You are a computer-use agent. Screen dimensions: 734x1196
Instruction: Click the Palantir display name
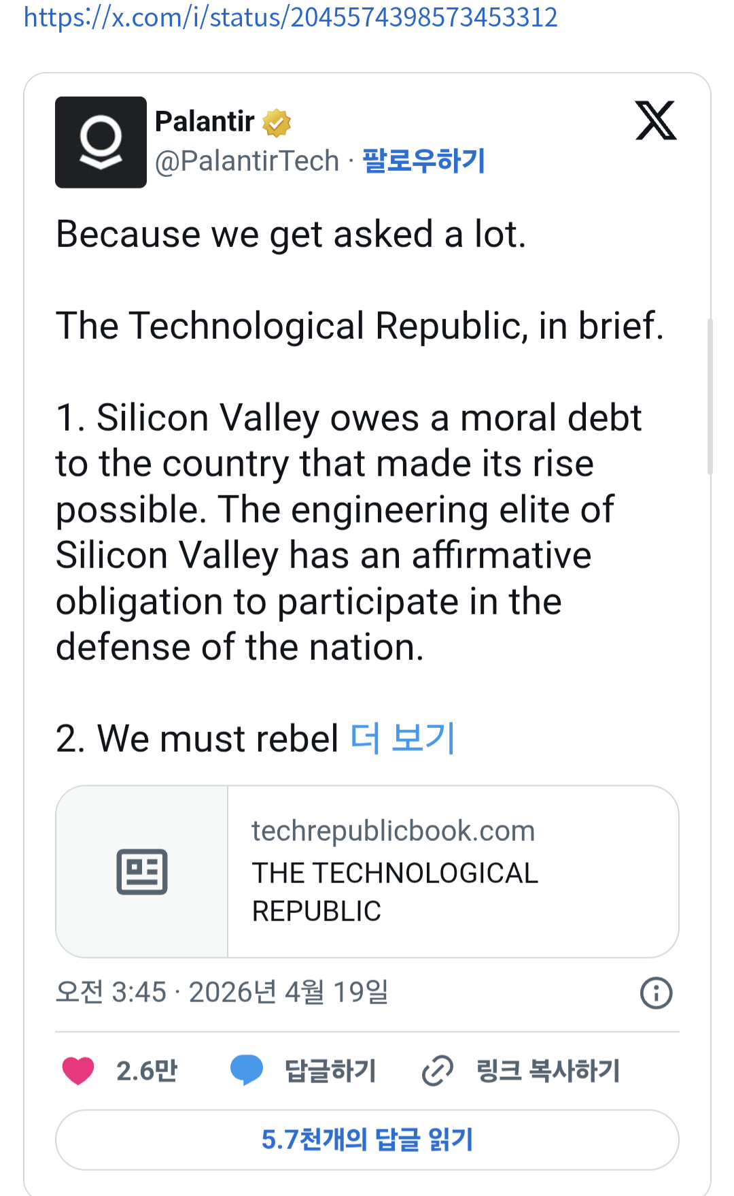tap(205, 122)
